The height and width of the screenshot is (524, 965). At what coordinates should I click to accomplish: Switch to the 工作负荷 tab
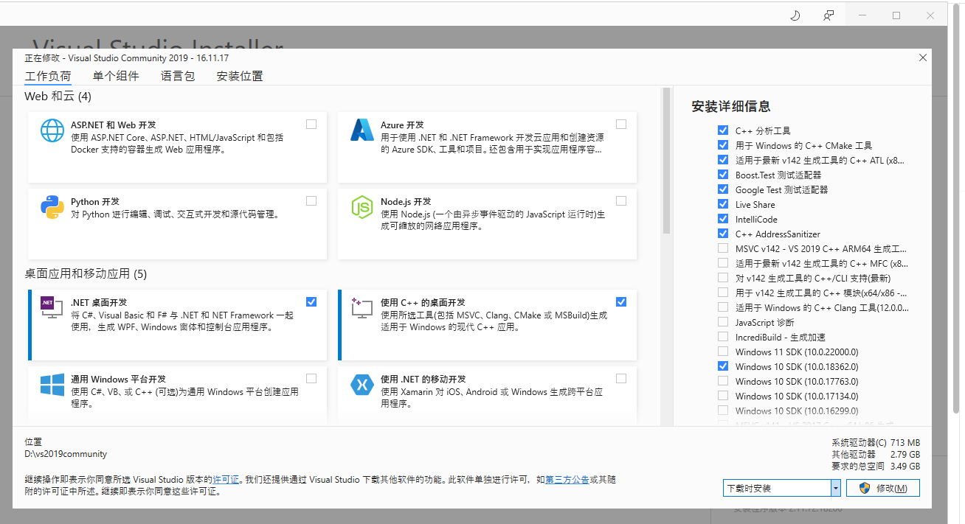click(x=48, y=76)
